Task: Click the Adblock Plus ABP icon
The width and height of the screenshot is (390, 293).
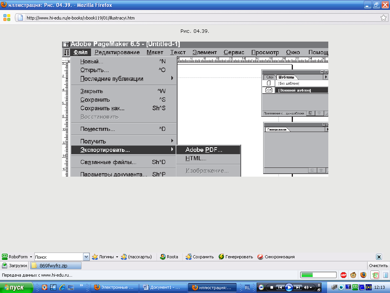Action: 344,275
